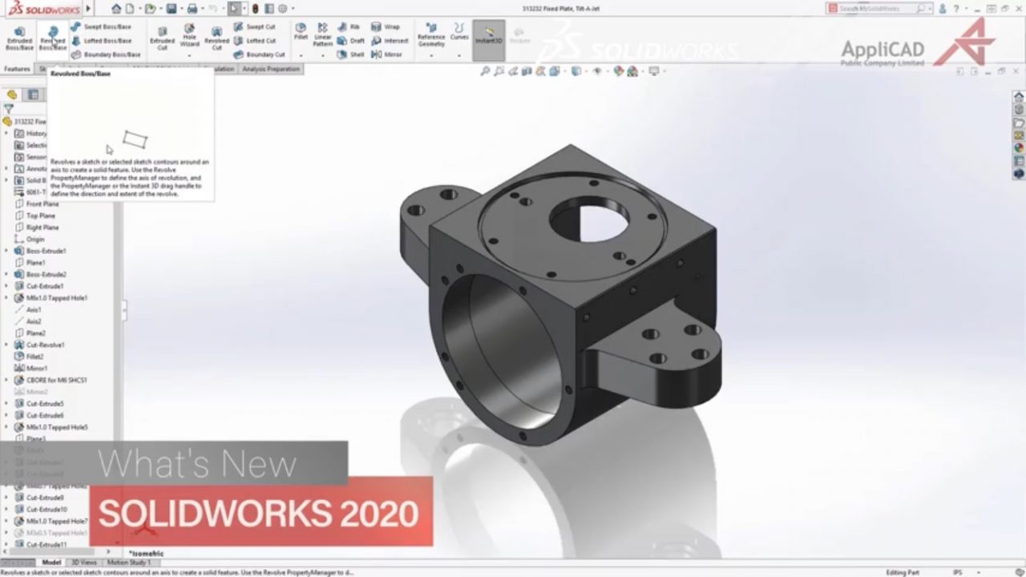Screen dimensions: 1026x577
Task: Expand the SOLIDWORKS menu arrow
Action: point(88,9)
